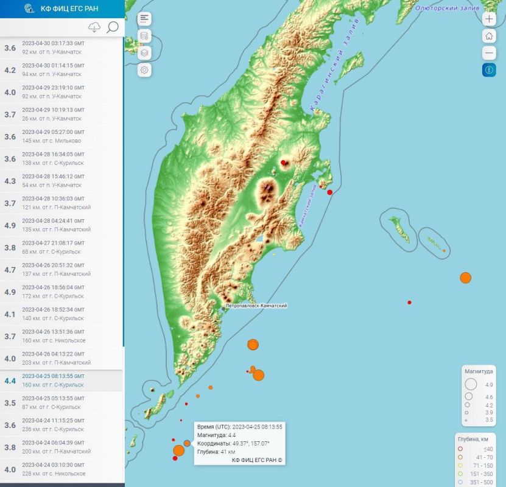Toggle the blue info legend button
Viewport: 506px width, 487px height.
[489, 70]
